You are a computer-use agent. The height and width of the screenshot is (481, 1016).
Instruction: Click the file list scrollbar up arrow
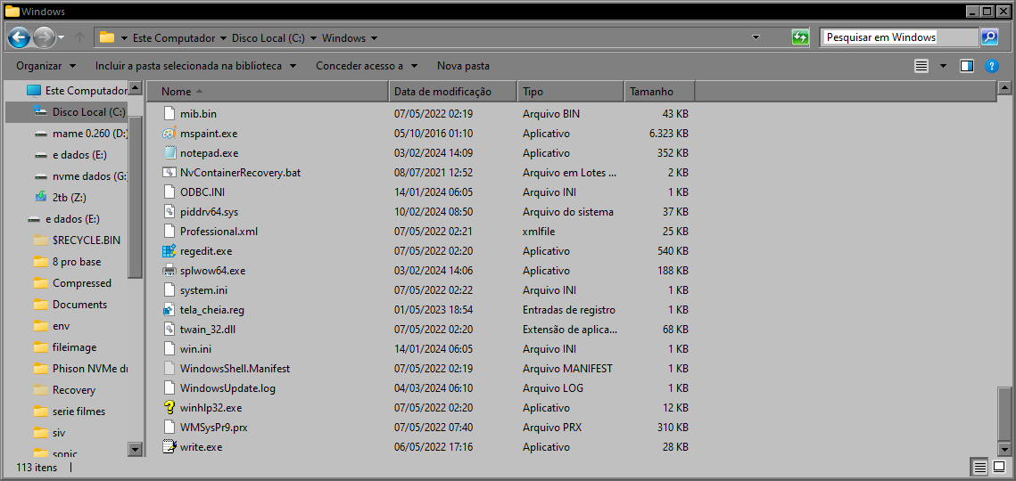click(x=1004, y=87)
